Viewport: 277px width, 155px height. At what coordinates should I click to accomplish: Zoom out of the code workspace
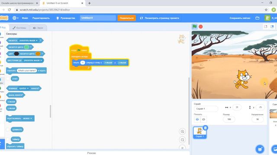(183, 139)
